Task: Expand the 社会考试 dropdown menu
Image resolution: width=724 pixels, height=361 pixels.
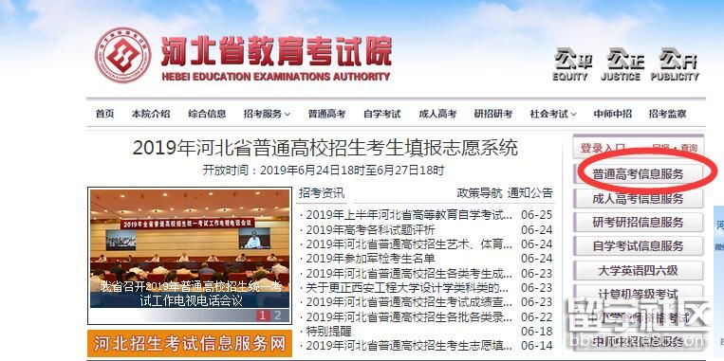Action: [553, 114]
